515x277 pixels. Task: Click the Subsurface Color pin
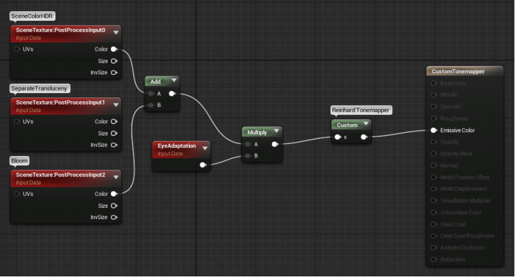pos(434,212)
